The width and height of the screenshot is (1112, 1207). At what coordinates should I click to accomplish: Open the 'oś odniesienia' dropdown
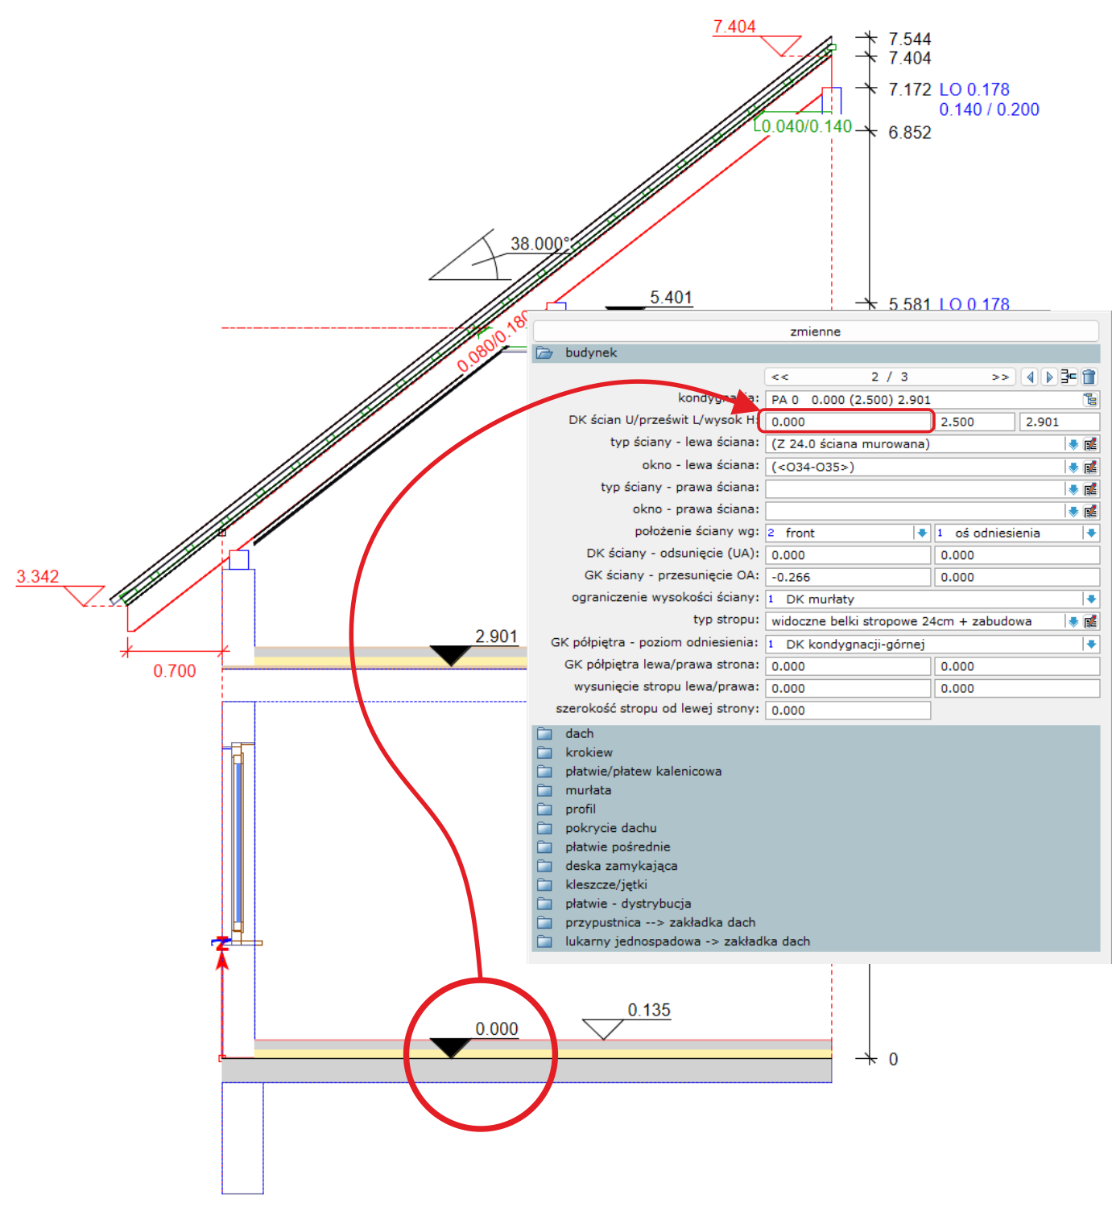(x=1090, y=533)
